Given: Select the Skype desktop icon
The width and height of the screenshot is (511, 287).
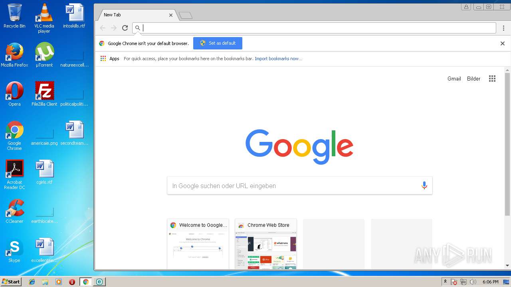Looking at the screenshot, I should pyautogui.click(x=14, y=250).
